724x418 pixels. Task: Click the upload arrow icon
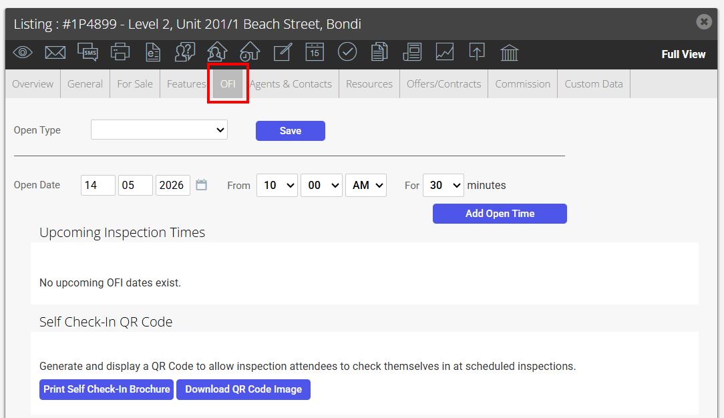click(476, 51)
